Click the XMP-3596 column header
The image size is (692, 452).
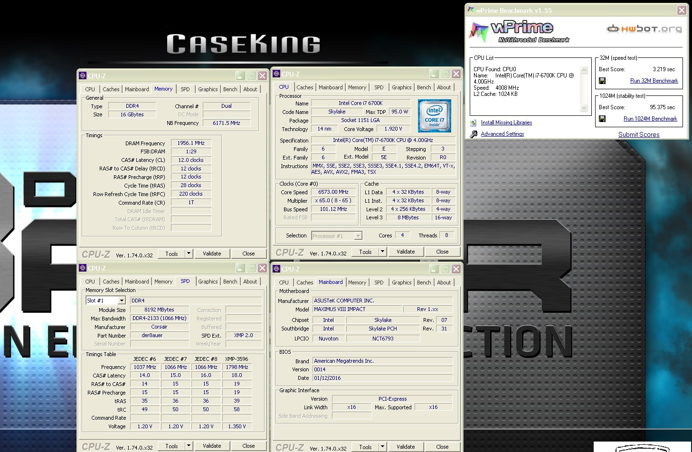(x=237, y=359)
